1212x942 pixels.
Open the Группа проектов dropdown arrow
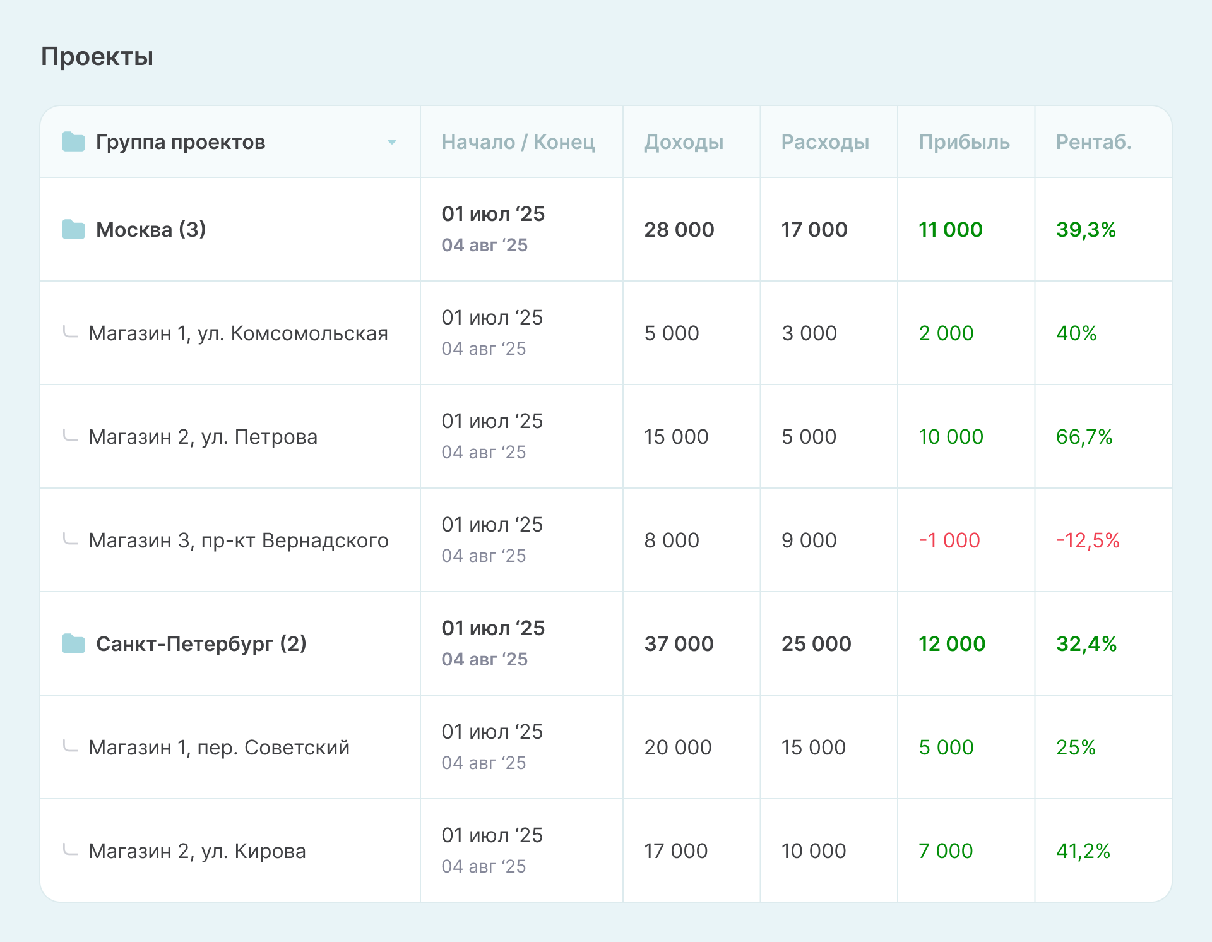[x=391, y=142]
